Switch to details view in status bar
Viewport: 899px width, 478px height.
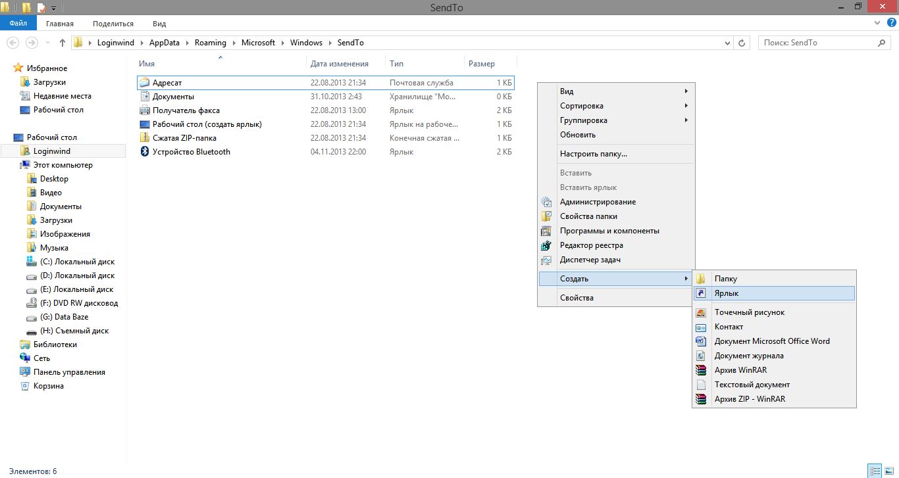coord(875,471)
